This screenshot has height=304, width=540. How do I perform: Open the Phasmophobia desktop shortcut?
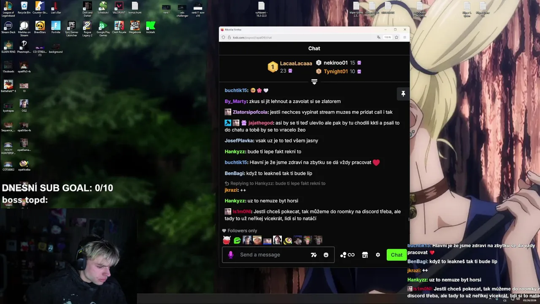coord(24,47)
